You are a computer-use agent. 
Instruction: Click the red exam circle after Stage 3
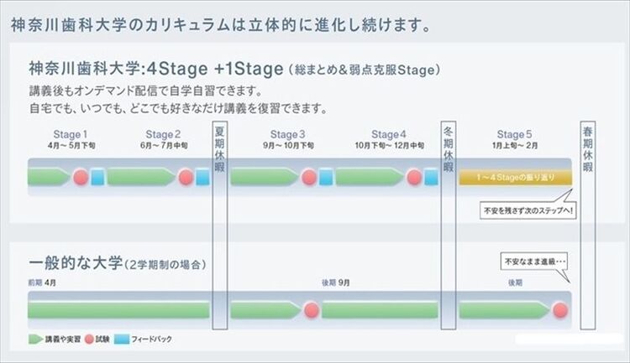click(309, 177)
